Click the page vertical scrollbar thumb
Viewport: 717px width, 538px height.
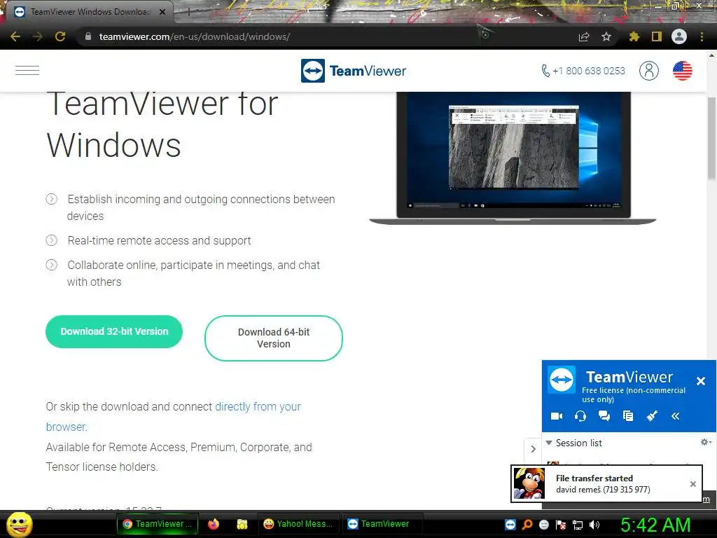711,138
